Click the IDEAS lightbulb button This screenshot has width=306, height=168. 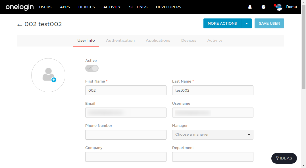click(x=284, y=158)
